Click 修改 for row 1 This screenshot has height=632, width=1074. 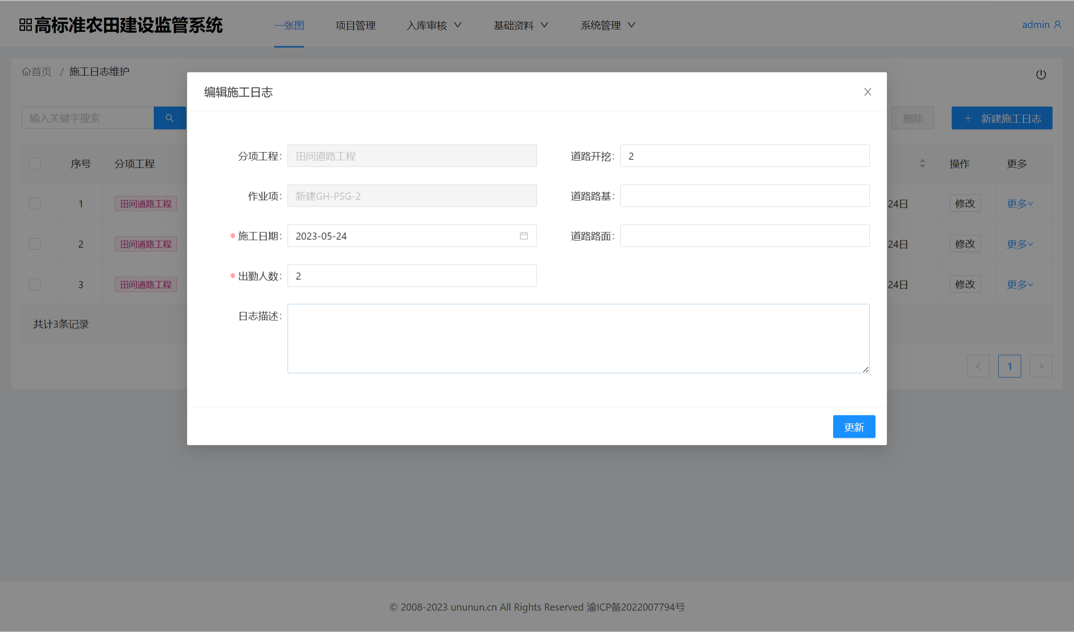click(x=965, y=204)
